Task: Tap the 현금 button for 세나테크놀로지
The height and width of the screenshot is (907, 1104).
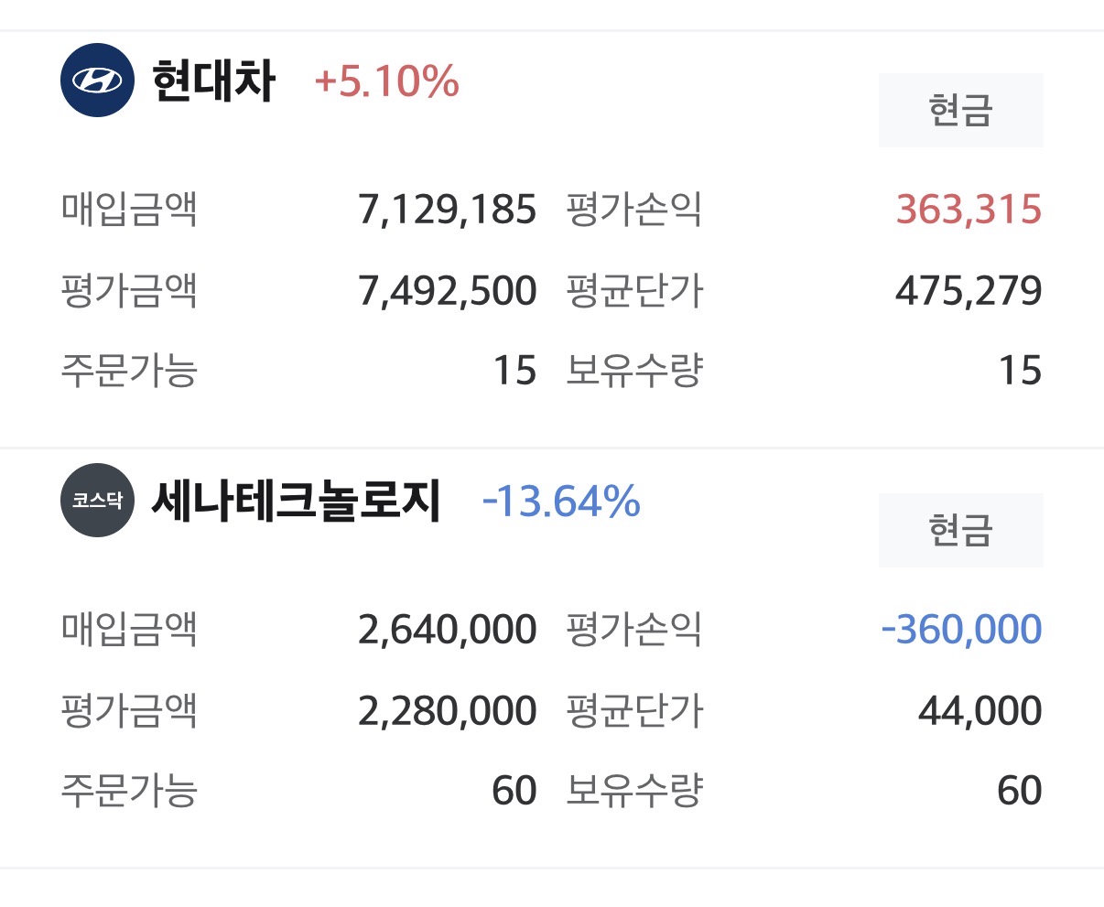Action: coord(960,531)
